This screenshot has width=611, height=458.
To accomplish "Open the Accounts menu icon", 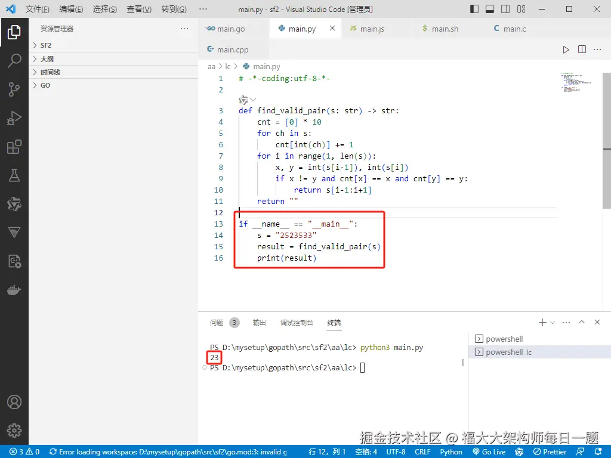I will 14,402.
